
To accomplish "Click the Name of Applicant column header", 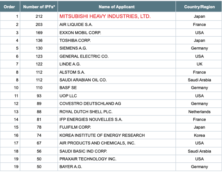I will click(x=117, y=7).
